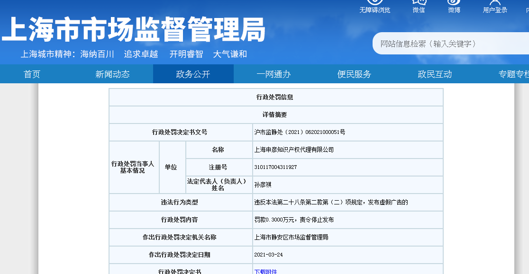Focus the 网站信息检索 search field
Viewport: 529px width, 274px height.
click(x=450, y=44)
